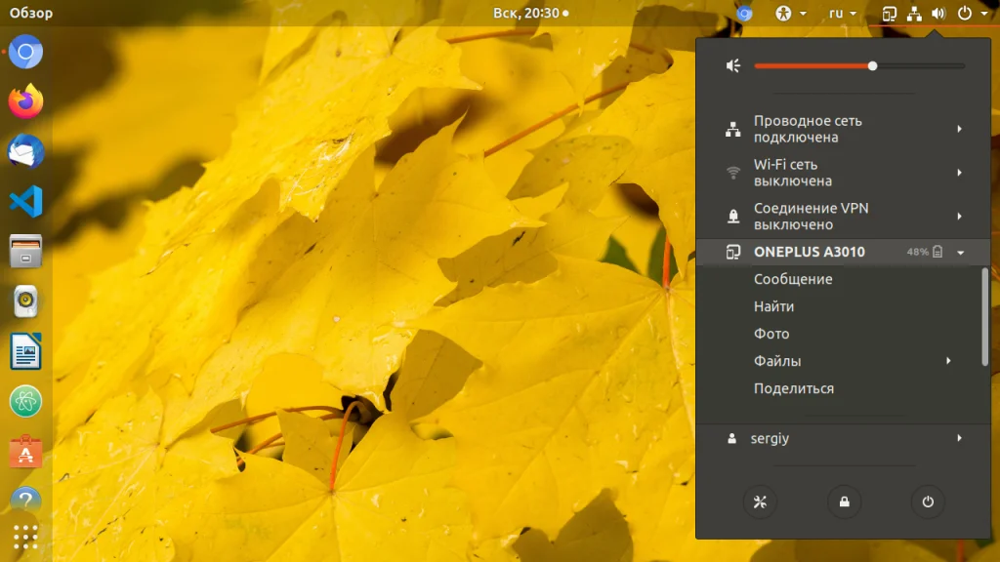Click the device submenu scrollbar
The width and height of the screenshot is (1000, 562).
pos(985,317)
